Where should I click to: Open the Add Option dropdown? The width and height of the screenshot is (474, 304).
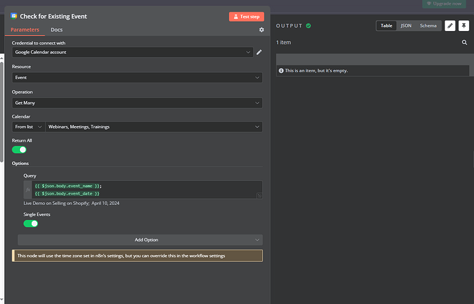(140, 240)
